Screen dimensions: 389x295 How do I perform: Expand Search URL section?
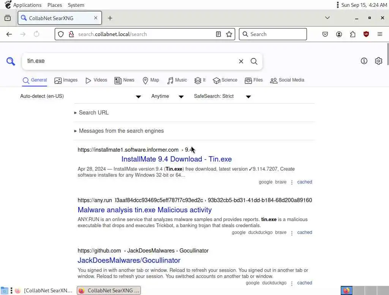[x=91, y=113]
